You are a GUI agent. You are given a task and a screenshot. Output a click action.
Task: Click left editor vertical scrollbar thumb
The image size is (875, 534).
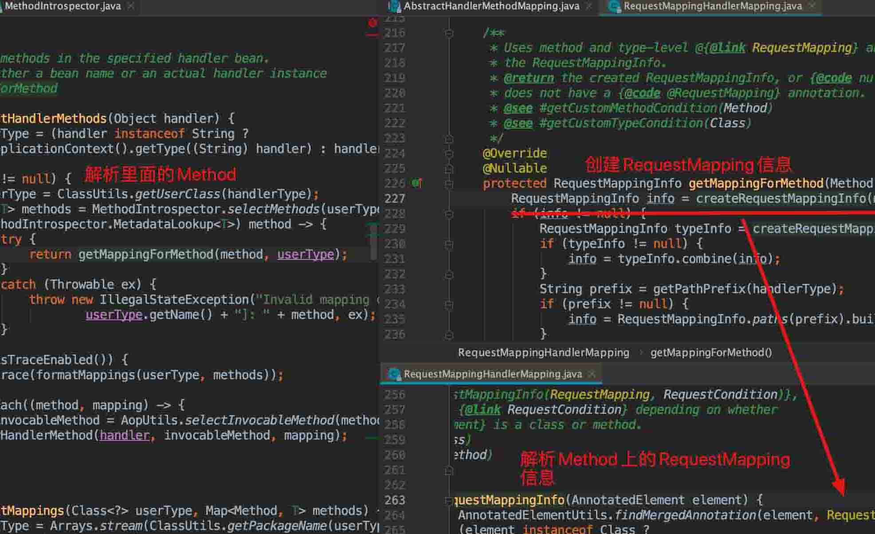pyautogui.click(x=373, y=242)
